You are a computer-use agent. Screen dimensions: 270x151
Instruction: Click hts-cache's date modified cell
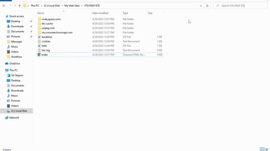click(103, 23)
